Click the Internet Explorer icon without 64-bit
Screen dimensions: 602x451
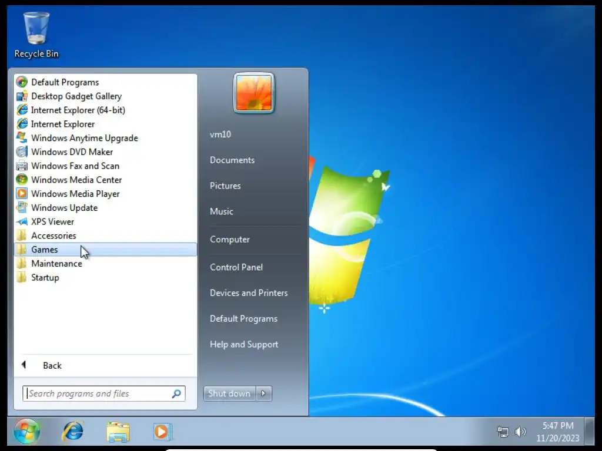coord(22,124)
